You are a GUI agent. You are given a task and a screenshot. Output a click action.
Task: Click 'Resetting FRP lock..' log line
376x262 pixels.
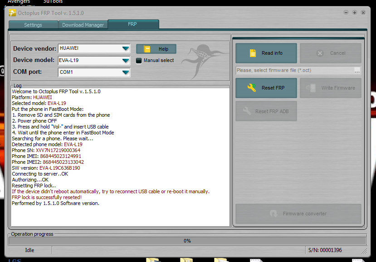point(34,186)
